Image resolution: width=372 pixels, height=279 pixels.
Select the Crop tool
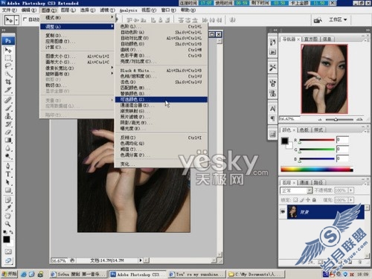(8, 82)
